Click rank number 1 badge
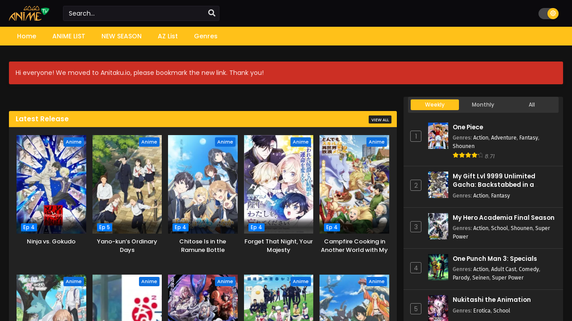The width and height of the screenshot is (572, 321). pos(416,136)
